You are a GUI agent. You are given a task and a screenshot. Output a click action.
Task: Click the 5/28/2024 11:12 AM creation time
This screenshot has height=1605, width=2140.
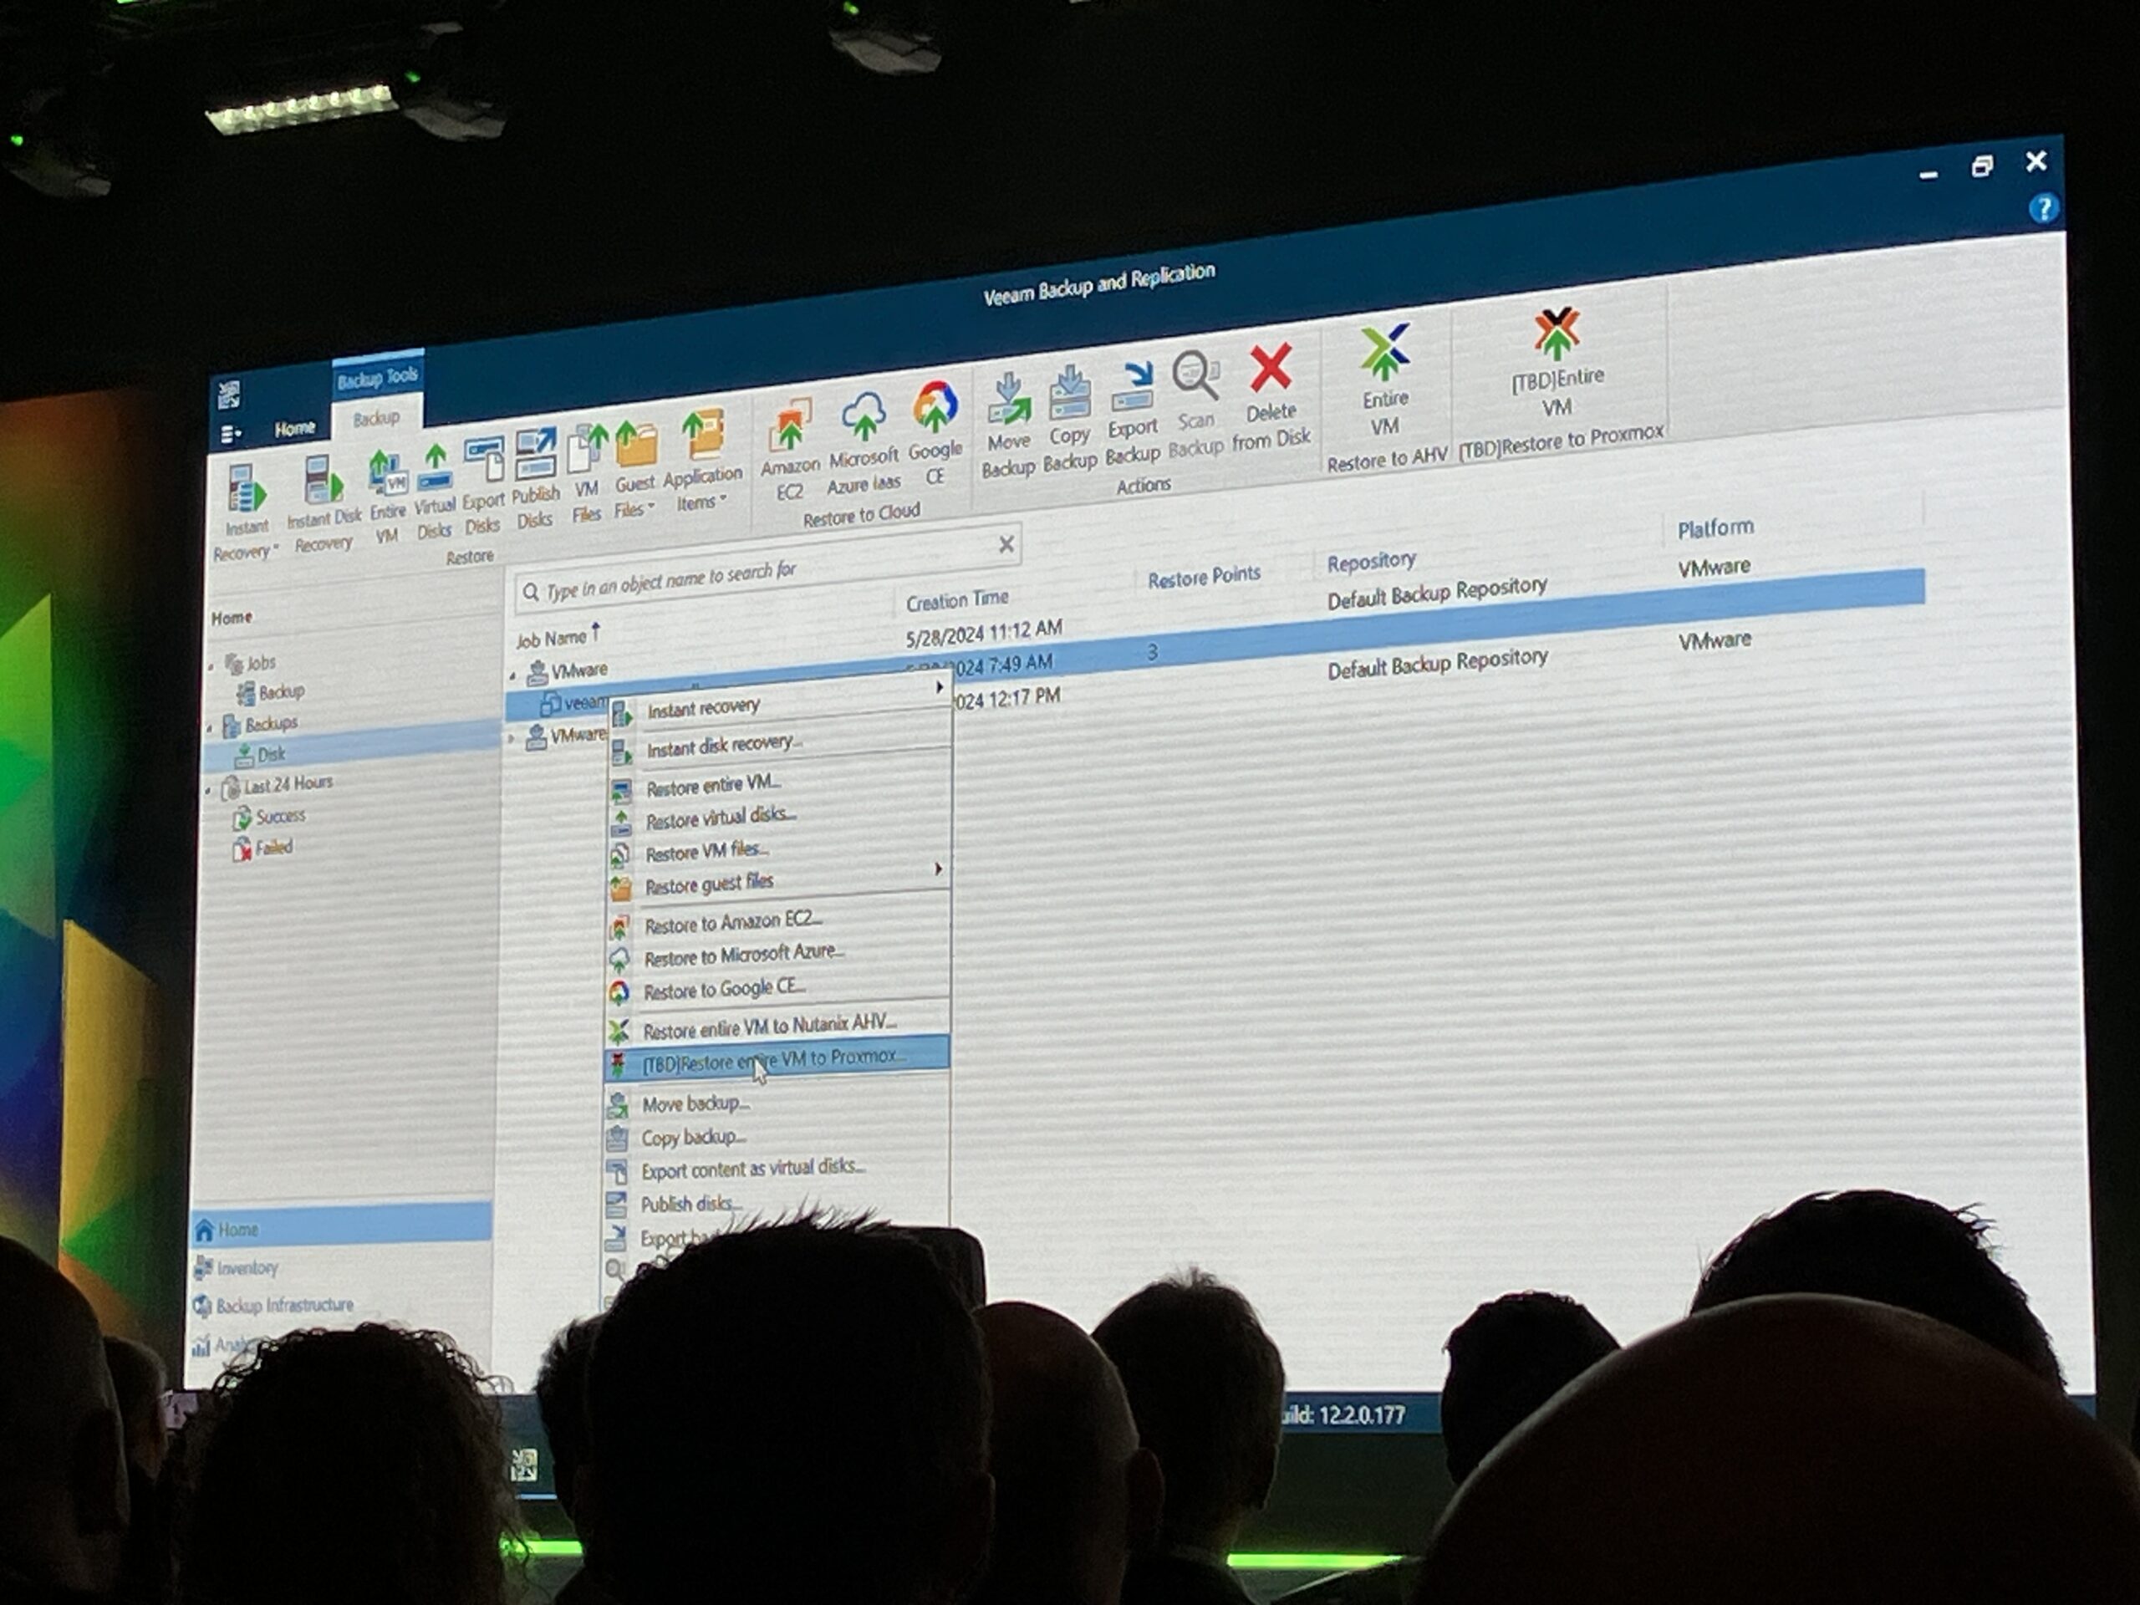[x=984, y=634]
